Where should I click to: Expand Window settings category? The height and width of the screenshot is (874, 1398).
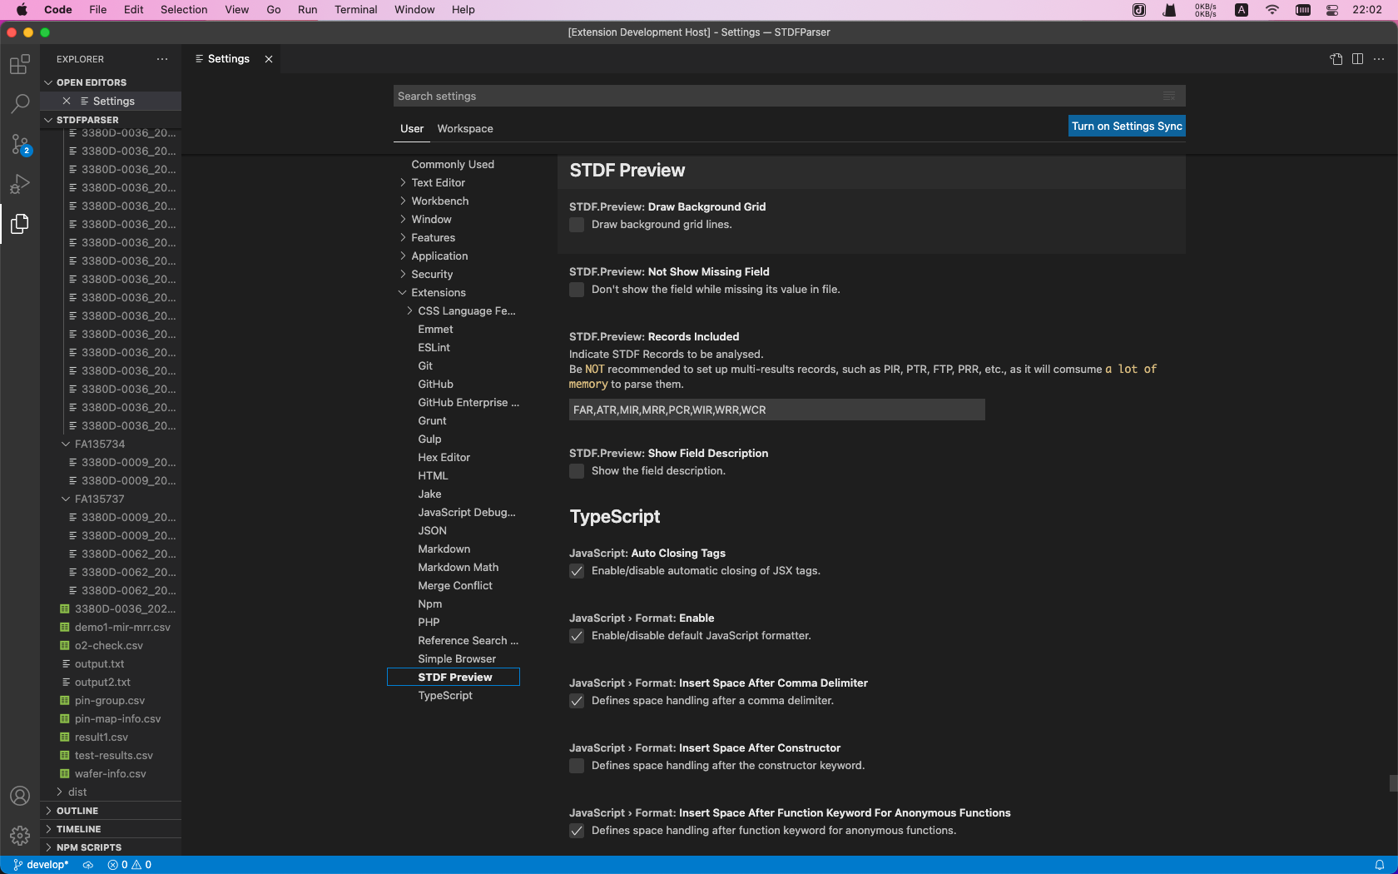[403, 220]
